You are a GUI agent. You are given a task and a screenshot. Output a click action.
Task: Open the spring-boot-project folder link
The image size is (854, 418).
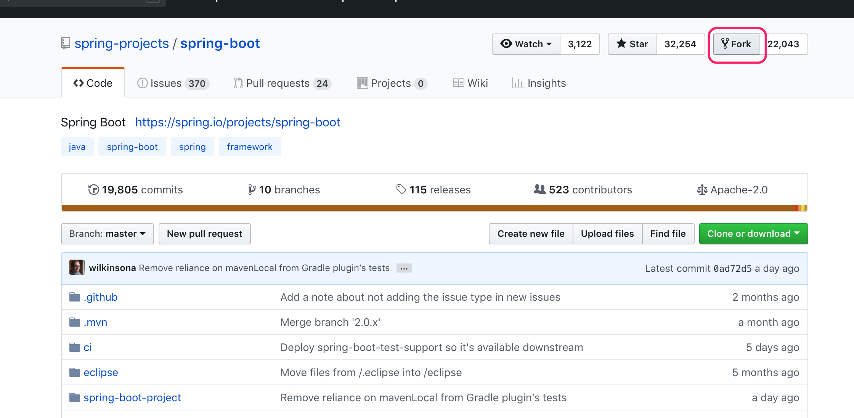pos(132,397)
